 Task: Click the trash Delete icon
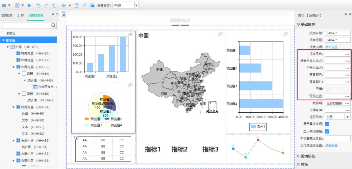(x=76, y=5)
